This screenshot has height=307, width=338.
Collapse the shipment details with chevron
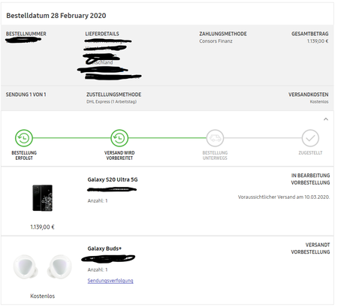pos(326,119)
